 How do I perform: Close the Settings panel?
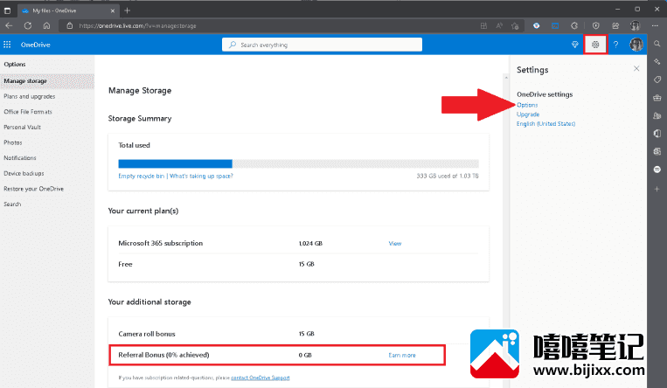pos(636,68)
